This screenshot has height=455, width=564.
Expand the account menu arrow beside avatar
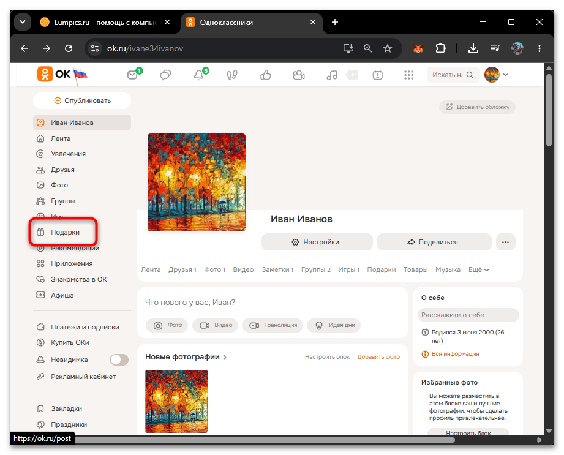tap(506, 75)
